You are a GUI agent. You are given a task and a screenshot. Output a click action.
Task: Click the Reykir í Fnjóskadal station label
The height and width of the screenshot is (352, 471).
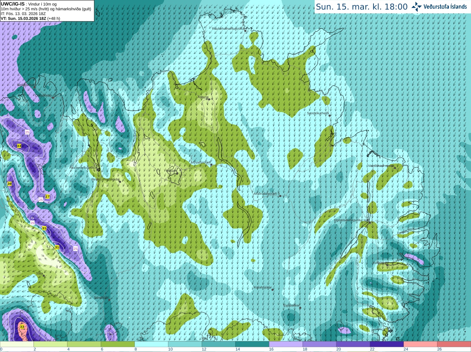pyautogui.click(x=105, y=179)
